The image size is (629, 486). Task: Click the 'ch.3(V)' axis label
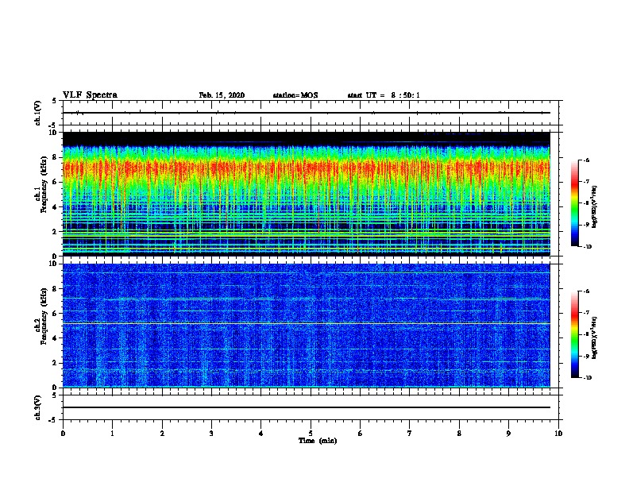tap(38, 407)
